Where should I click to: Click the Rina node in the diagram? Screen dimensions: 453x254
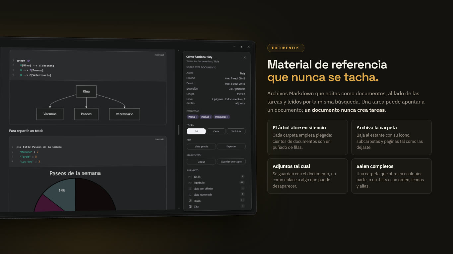(86, 91)
